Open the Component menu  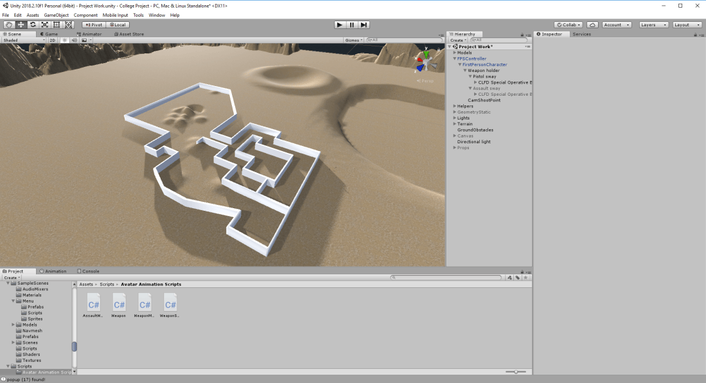point(85,15)
